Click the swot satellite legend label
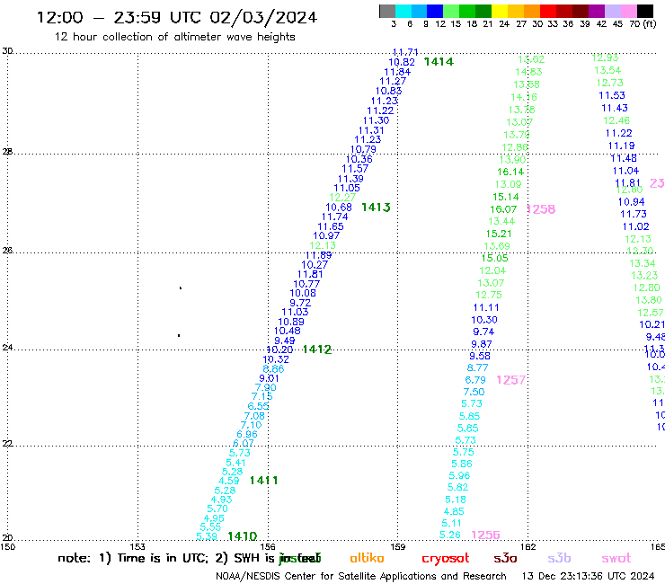The height and width of the screenshot is (584, 665). tap(616, 559)
